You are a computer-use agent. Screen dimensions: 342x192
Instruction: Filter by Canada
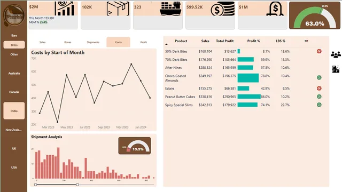tap(14, 92)
